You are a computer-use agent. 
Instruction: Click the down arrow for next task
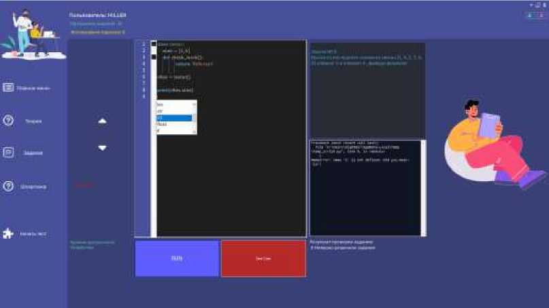click(x=102, y=148)
